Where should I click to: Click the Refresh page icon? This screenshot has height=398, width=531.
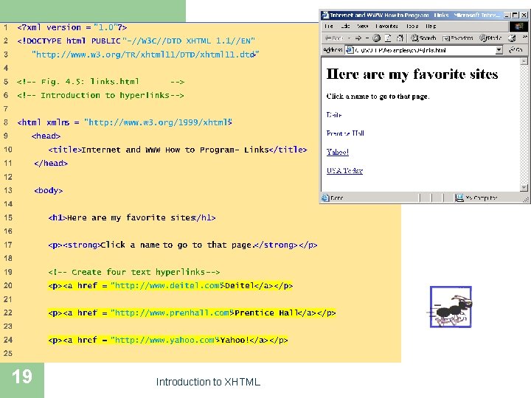pos(388,38)
